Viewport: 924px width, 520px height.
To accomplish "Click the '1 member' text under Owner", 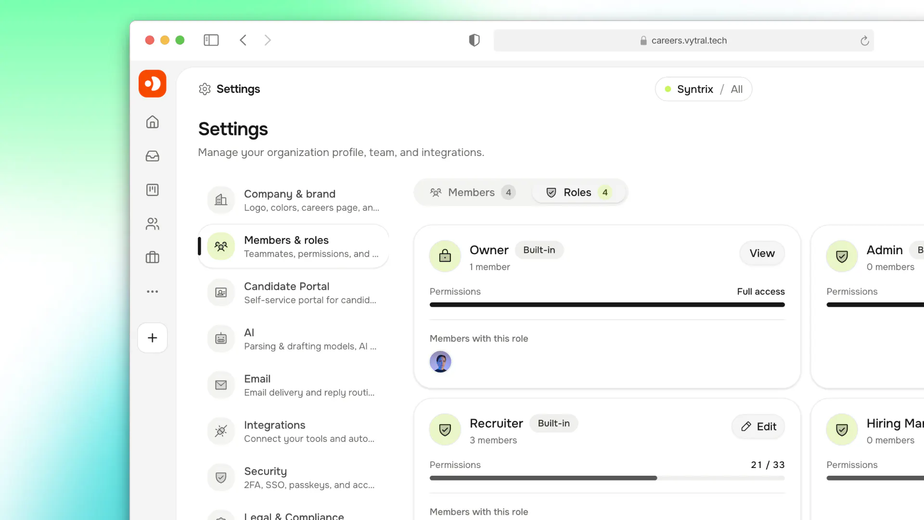I will (490, 267).
